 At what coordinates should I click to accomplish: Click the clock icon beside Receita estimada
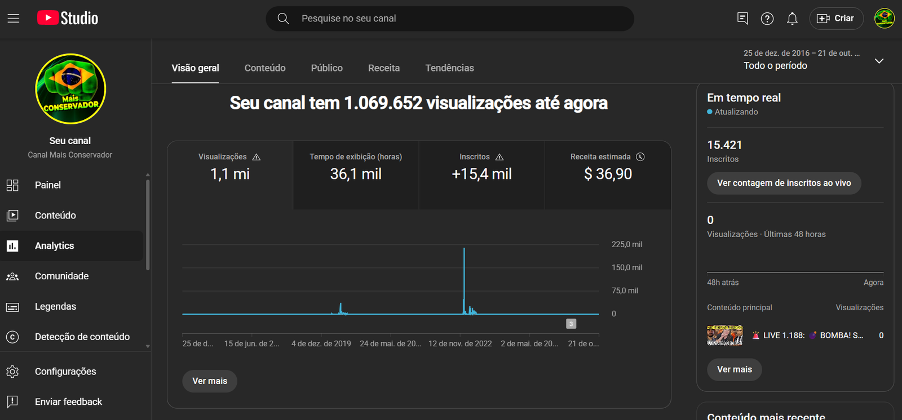click(640, 157)
